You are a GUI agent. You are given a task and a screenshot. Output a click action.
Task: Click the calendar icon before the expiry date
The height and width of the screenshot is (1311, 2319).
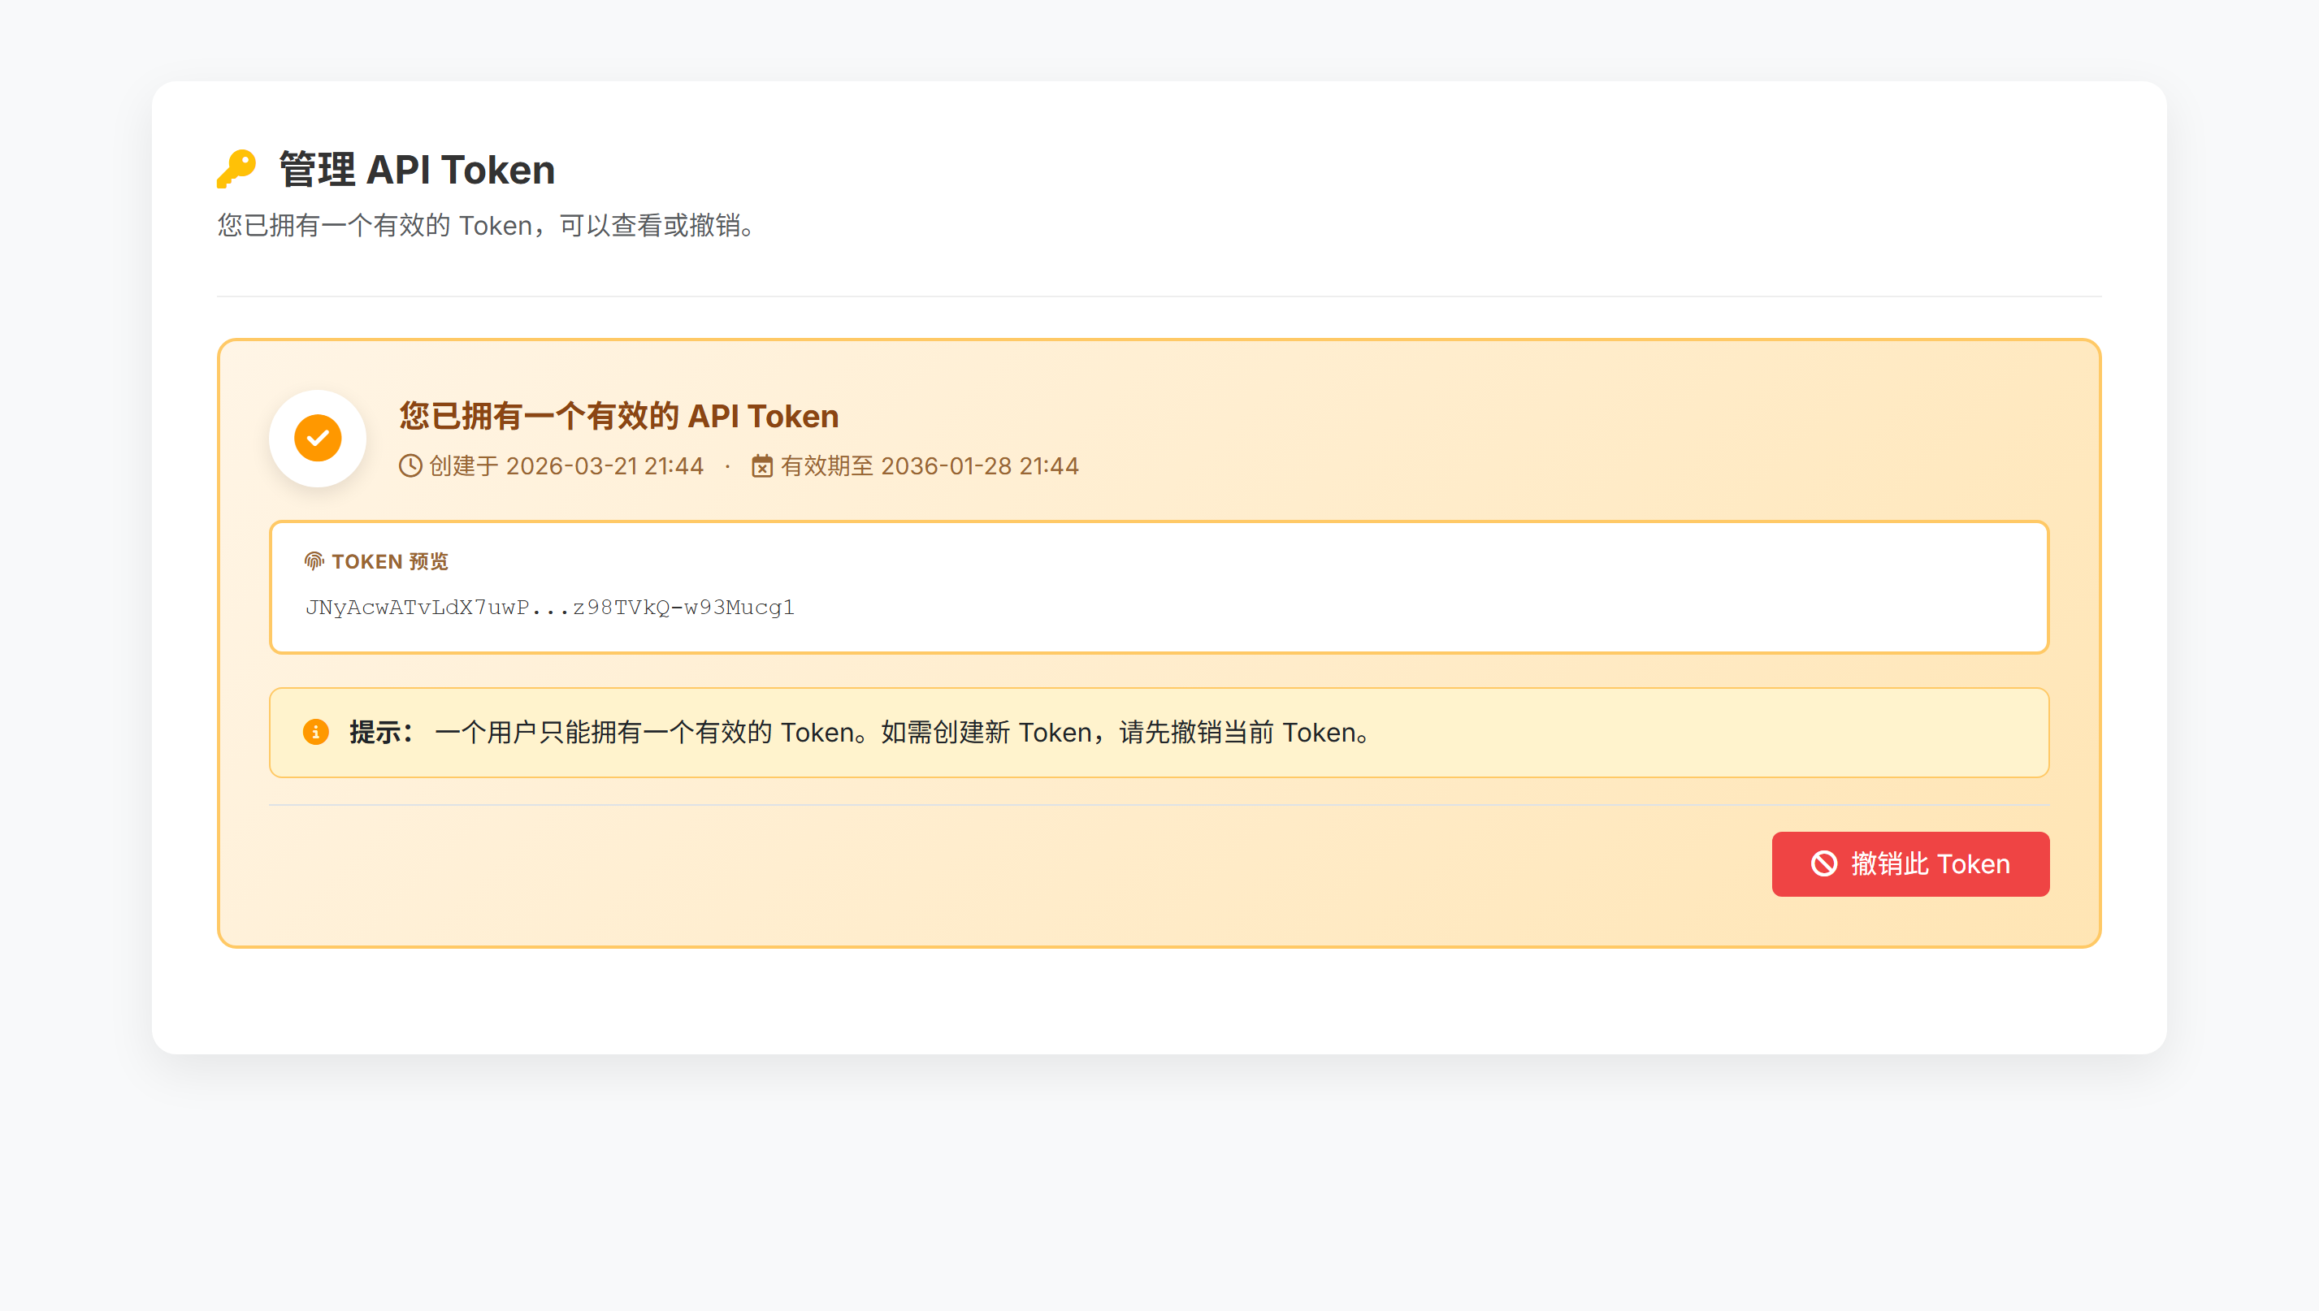pos(762,465)
